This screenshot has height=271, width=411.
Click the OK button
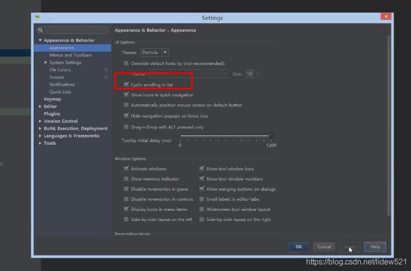(x=298, y=246)
